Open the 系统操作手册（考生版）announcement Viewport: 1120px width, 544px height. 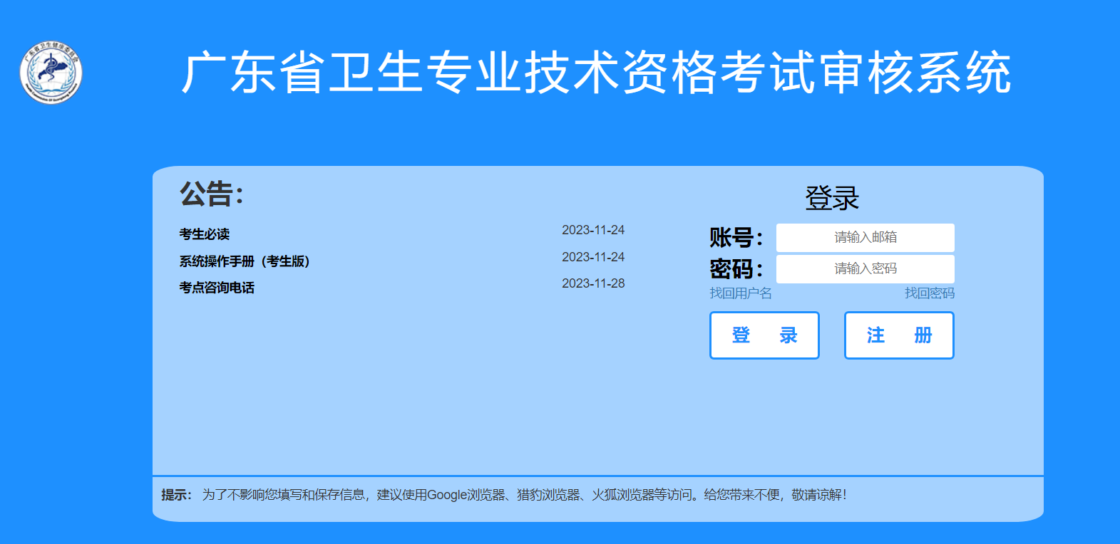click(x=245, y=261)
